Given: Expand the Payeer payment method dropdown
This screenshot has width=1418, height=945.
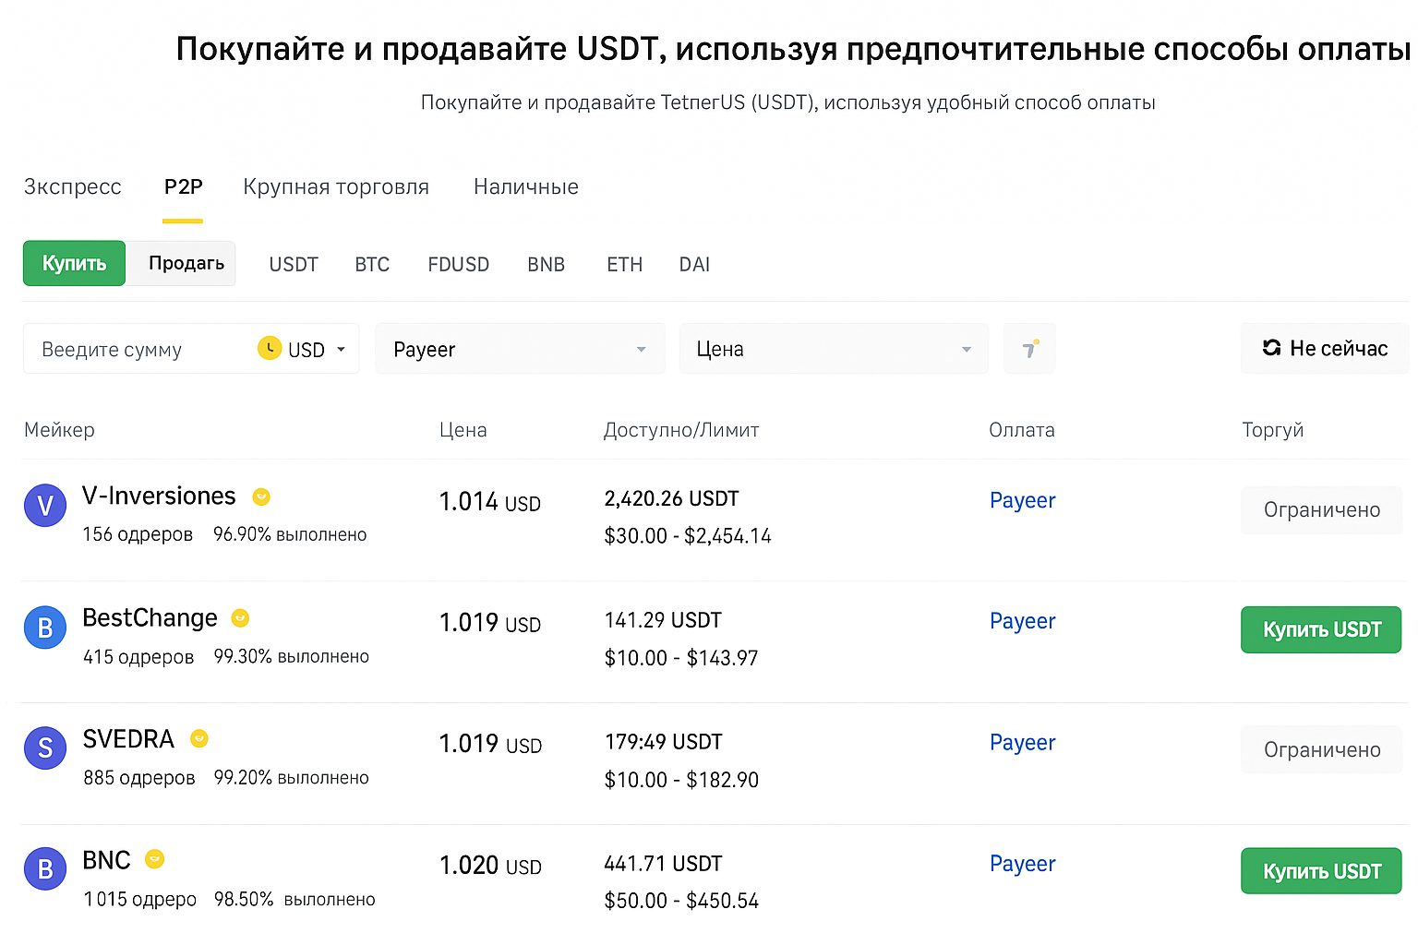Looking at the screenshot, I should click(x=519, y=350).
